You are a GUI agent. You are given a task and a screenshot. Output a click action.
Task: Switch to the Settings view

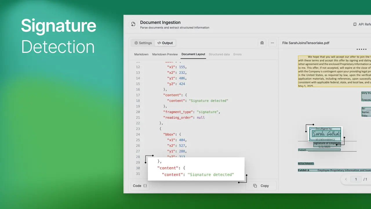[x=143, y=43]
